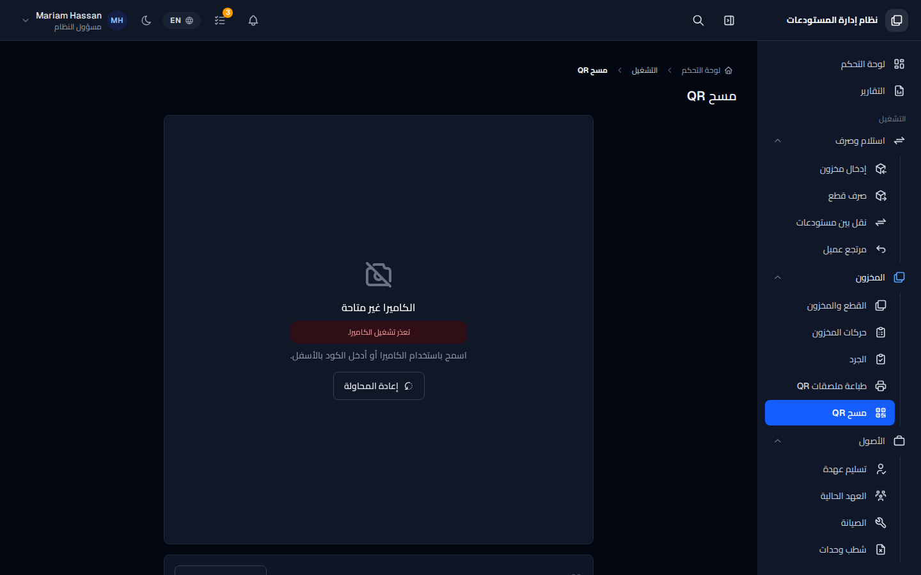
Task: Click the تسليم عهدة user-check icon
Action: 881,469
